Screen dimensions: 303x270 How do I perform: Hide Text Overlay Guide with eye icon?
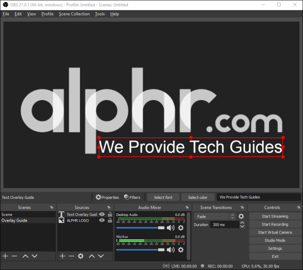(x=102, y=214)
